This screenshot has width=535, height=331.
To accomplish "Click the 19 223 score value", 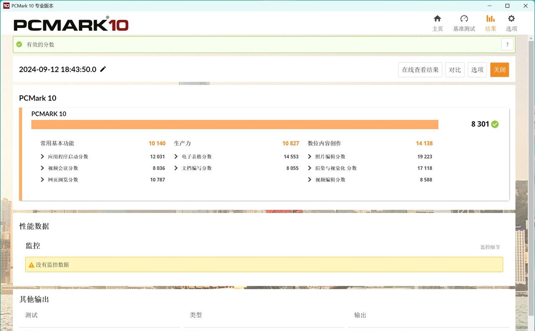I will (x=425, y=157).
